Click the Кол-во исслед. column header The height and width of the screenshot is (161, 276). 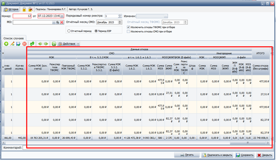tap(19, 67)
